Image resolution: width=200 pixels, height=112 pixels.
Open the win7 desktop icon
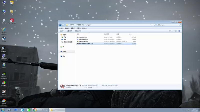pyautogui.click(x=4, y=66)
